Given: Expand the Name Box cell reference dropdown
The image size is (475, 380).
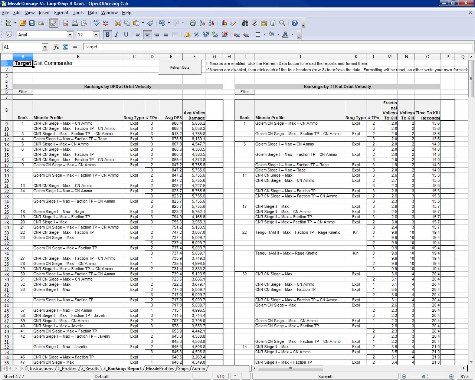Looking at the screenshot, I should coord(45,47).
